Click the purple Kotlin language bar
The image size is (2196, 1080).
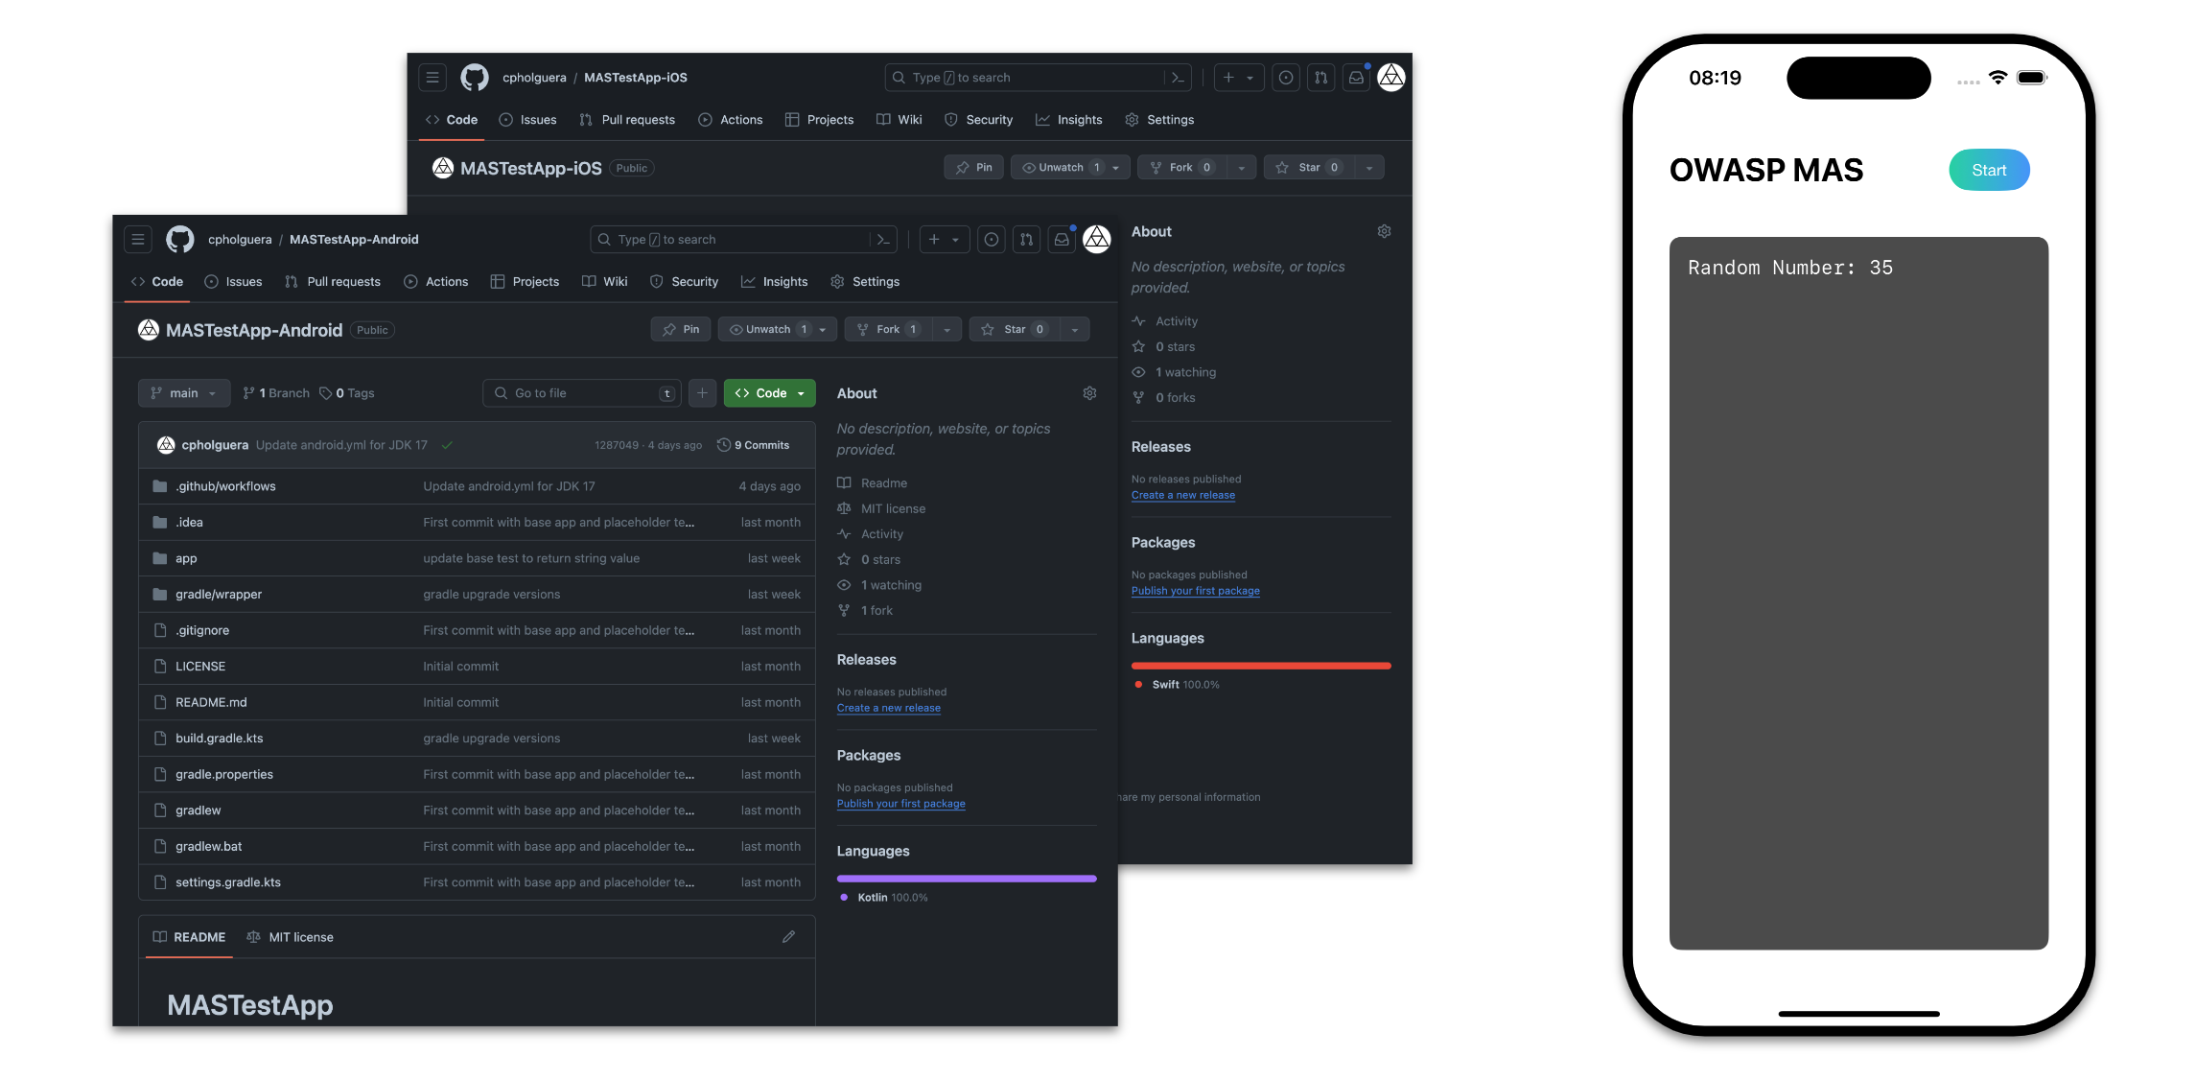966,879
